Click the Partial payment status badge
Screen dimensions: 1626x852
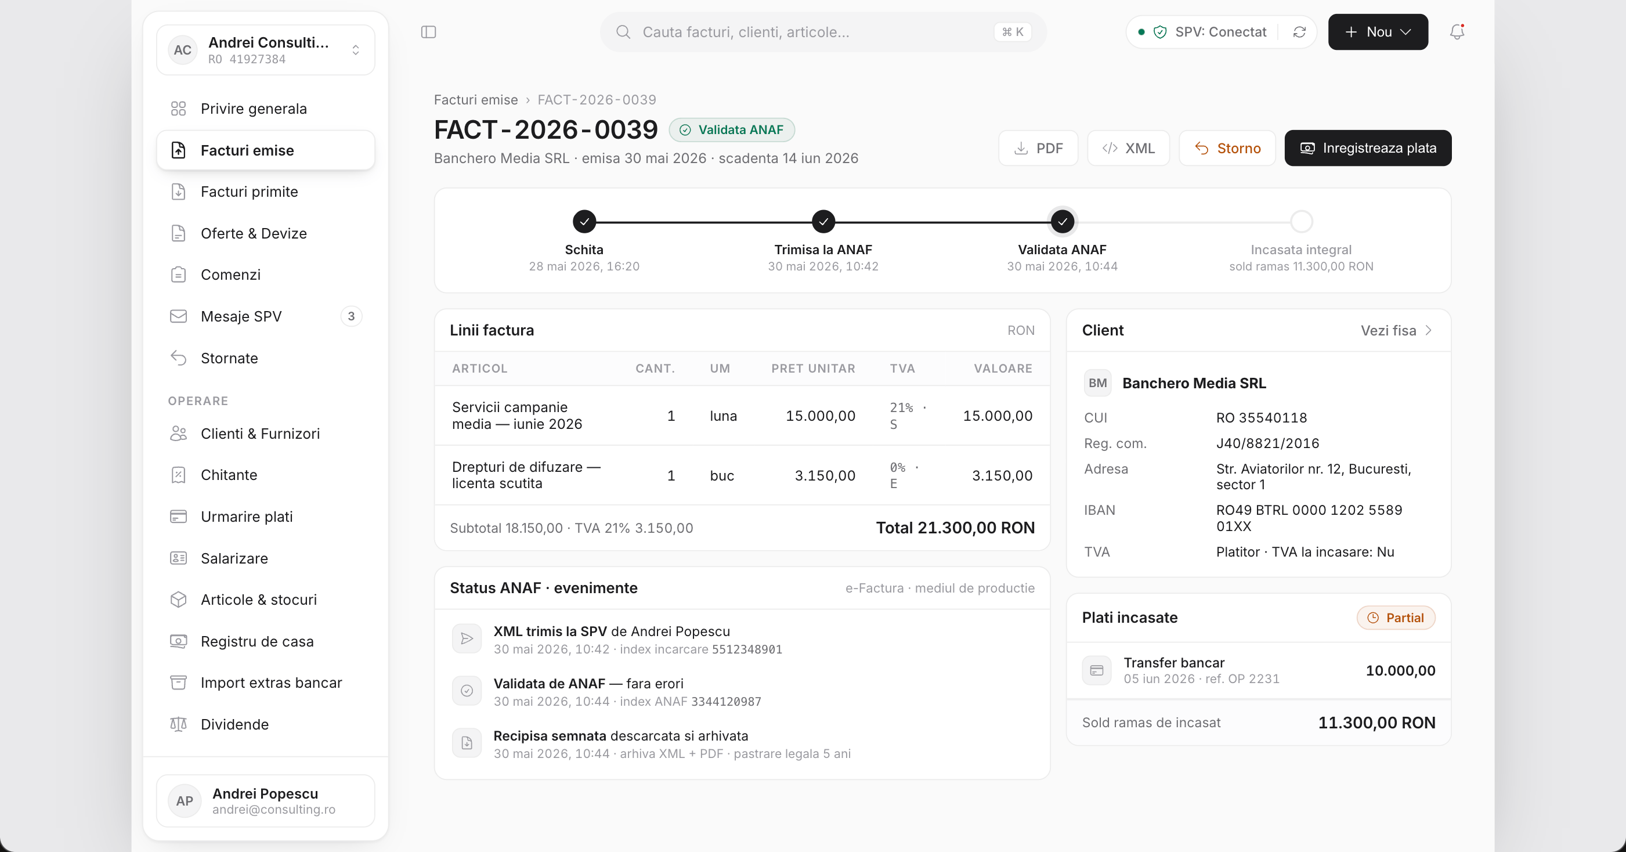pyautogui.click(x=1396, y=618)
